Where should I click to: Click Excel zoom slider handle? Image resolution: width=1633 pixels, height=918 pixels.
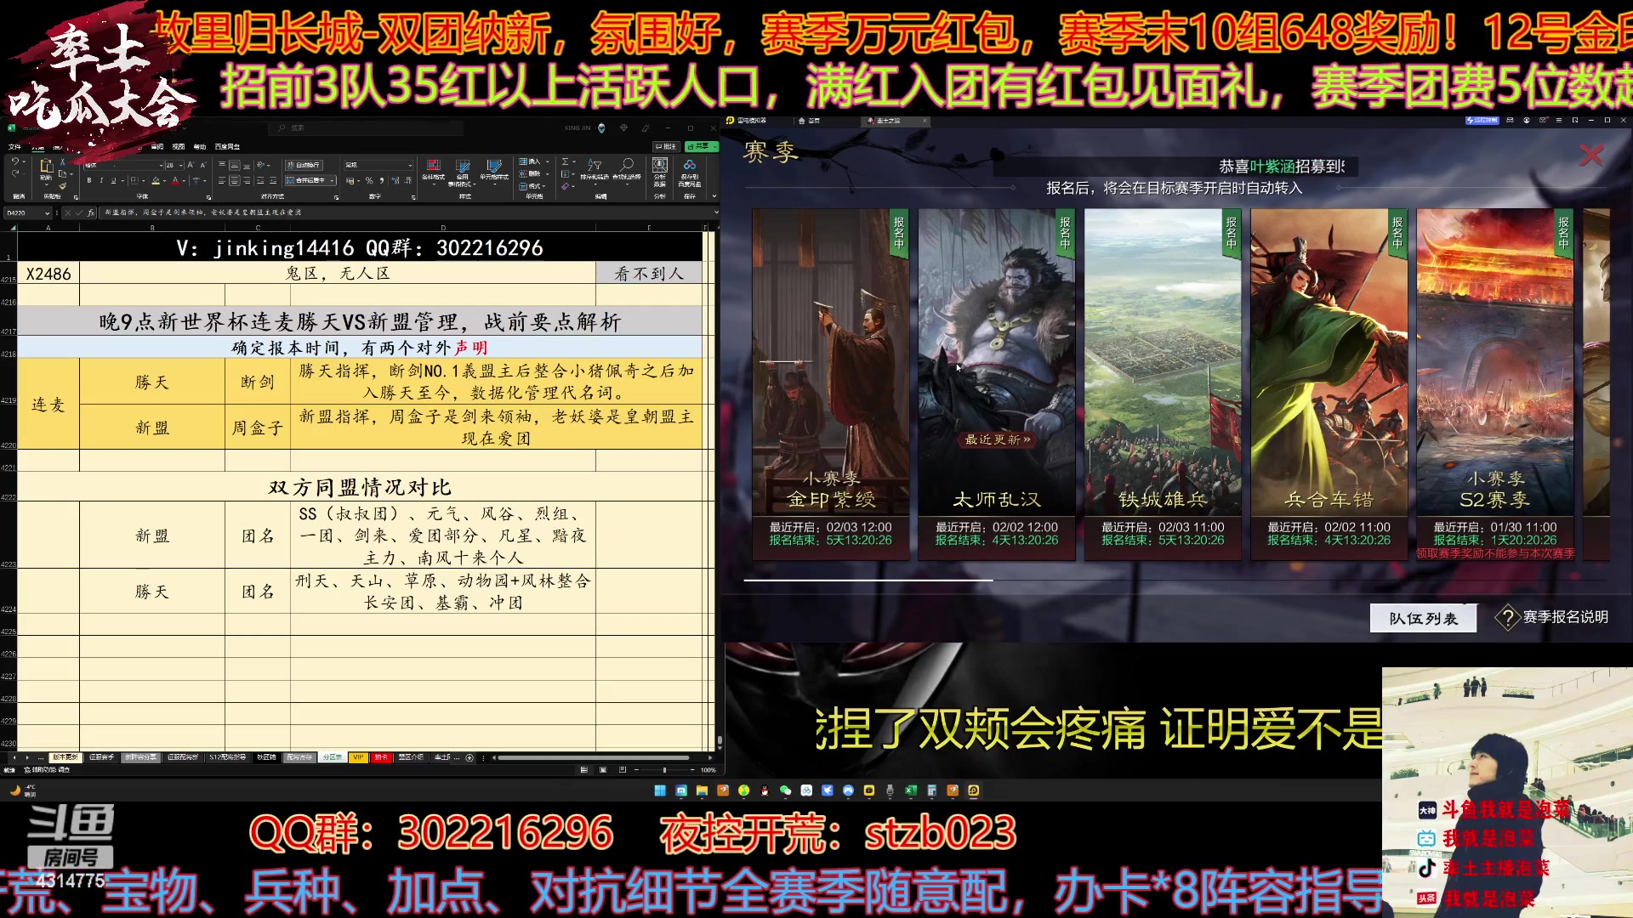(664, 770)
